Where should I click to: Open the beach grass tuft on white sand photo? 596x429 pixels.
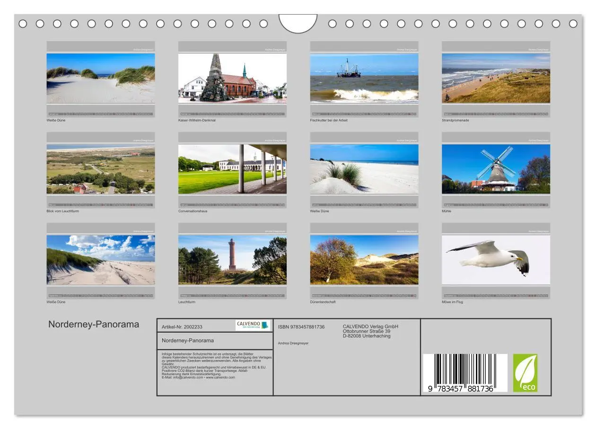364,169
